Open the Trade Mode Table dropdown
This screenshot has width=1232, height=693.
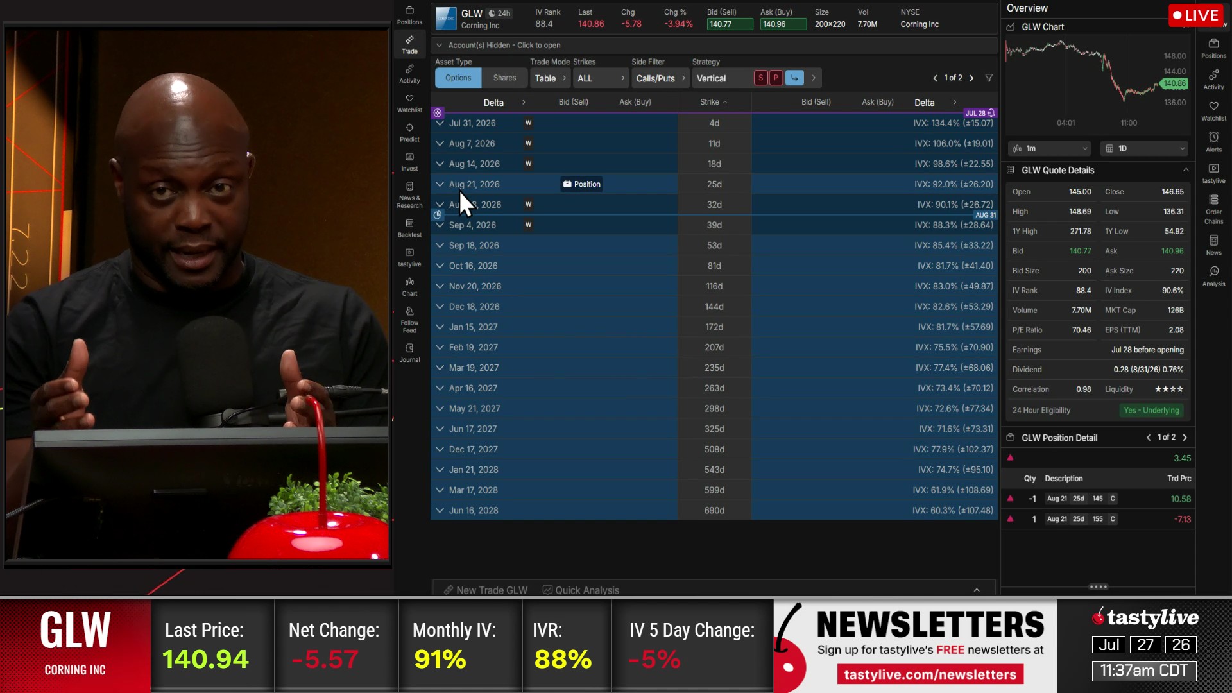point(550,78)
